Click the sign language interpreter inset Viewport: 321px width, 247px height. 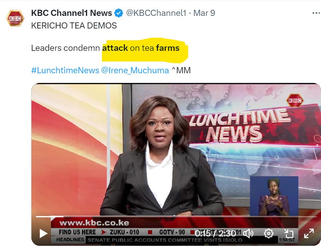[x=274, y=196]
